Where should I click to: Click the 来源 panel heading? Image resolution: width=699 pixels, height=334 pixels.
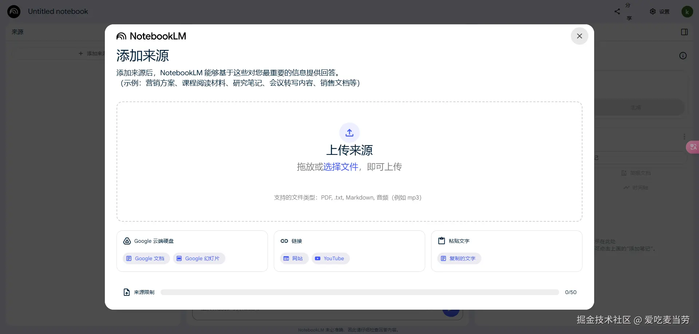tap(17, 32)
